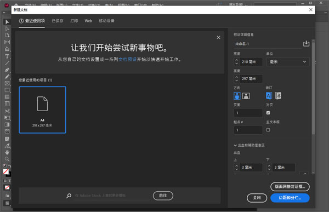
Task: Select the Eyedropper tool
Action: 7,146
